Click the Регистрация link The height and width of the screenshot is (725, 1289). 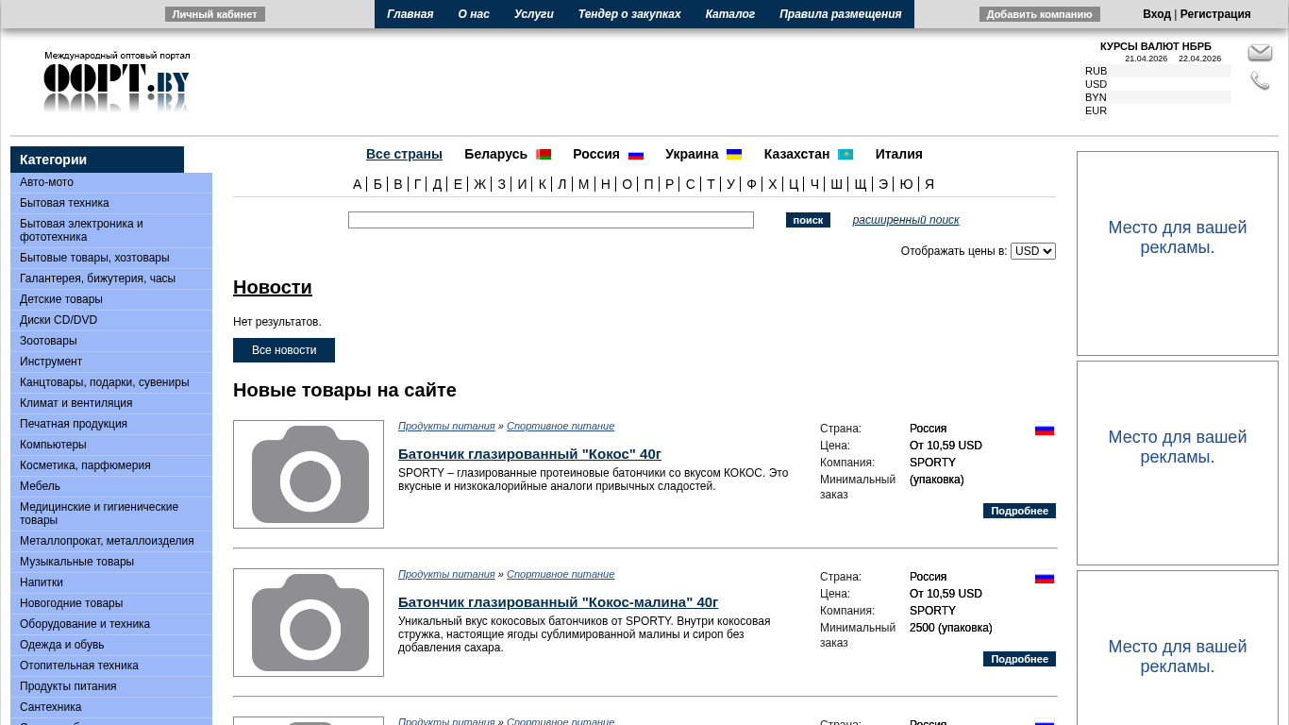tap(1215, 14)
